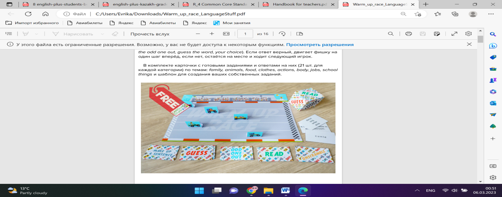Open Task View on the taskbar
Image resolution: width=502 pixels, height=197 pixels.
(216, 190)
